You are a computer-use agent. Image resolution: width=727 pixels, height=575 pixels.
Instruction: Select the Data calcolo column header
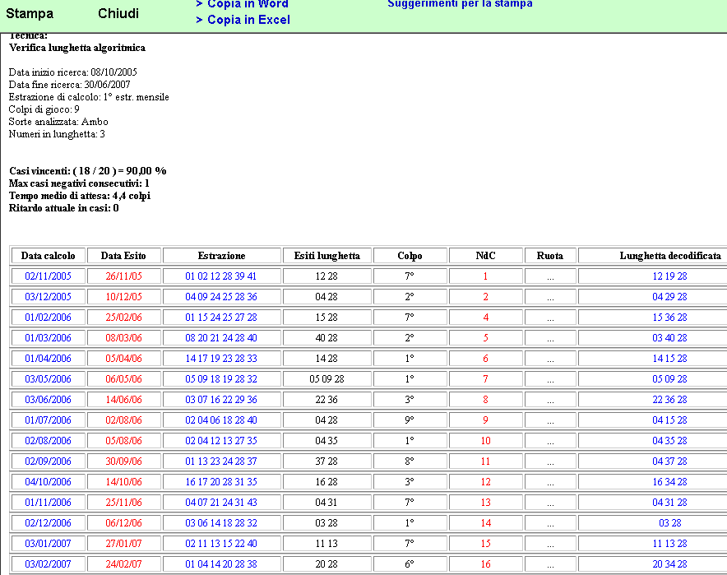[x=49, y=256]
